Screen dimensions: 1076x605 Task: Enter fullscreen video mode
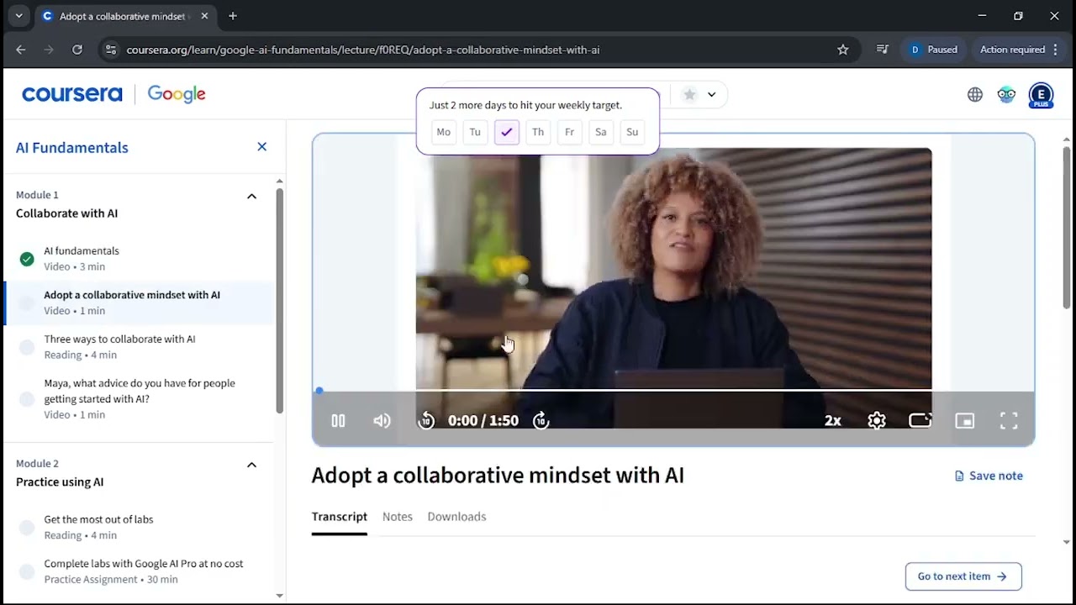(x=1009, y=420)
